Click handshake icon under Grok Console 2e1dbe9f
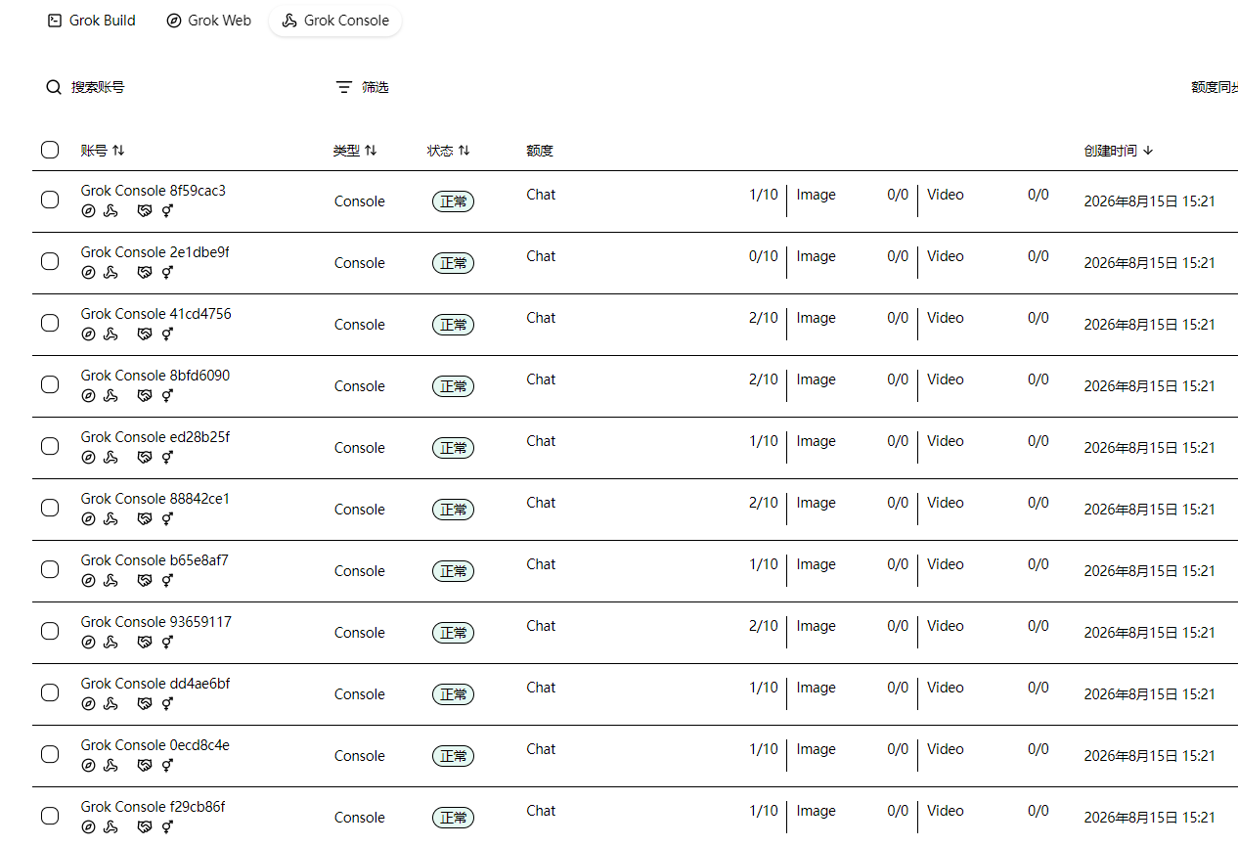Screen dimensions: 1238x846 coord(145,273)
